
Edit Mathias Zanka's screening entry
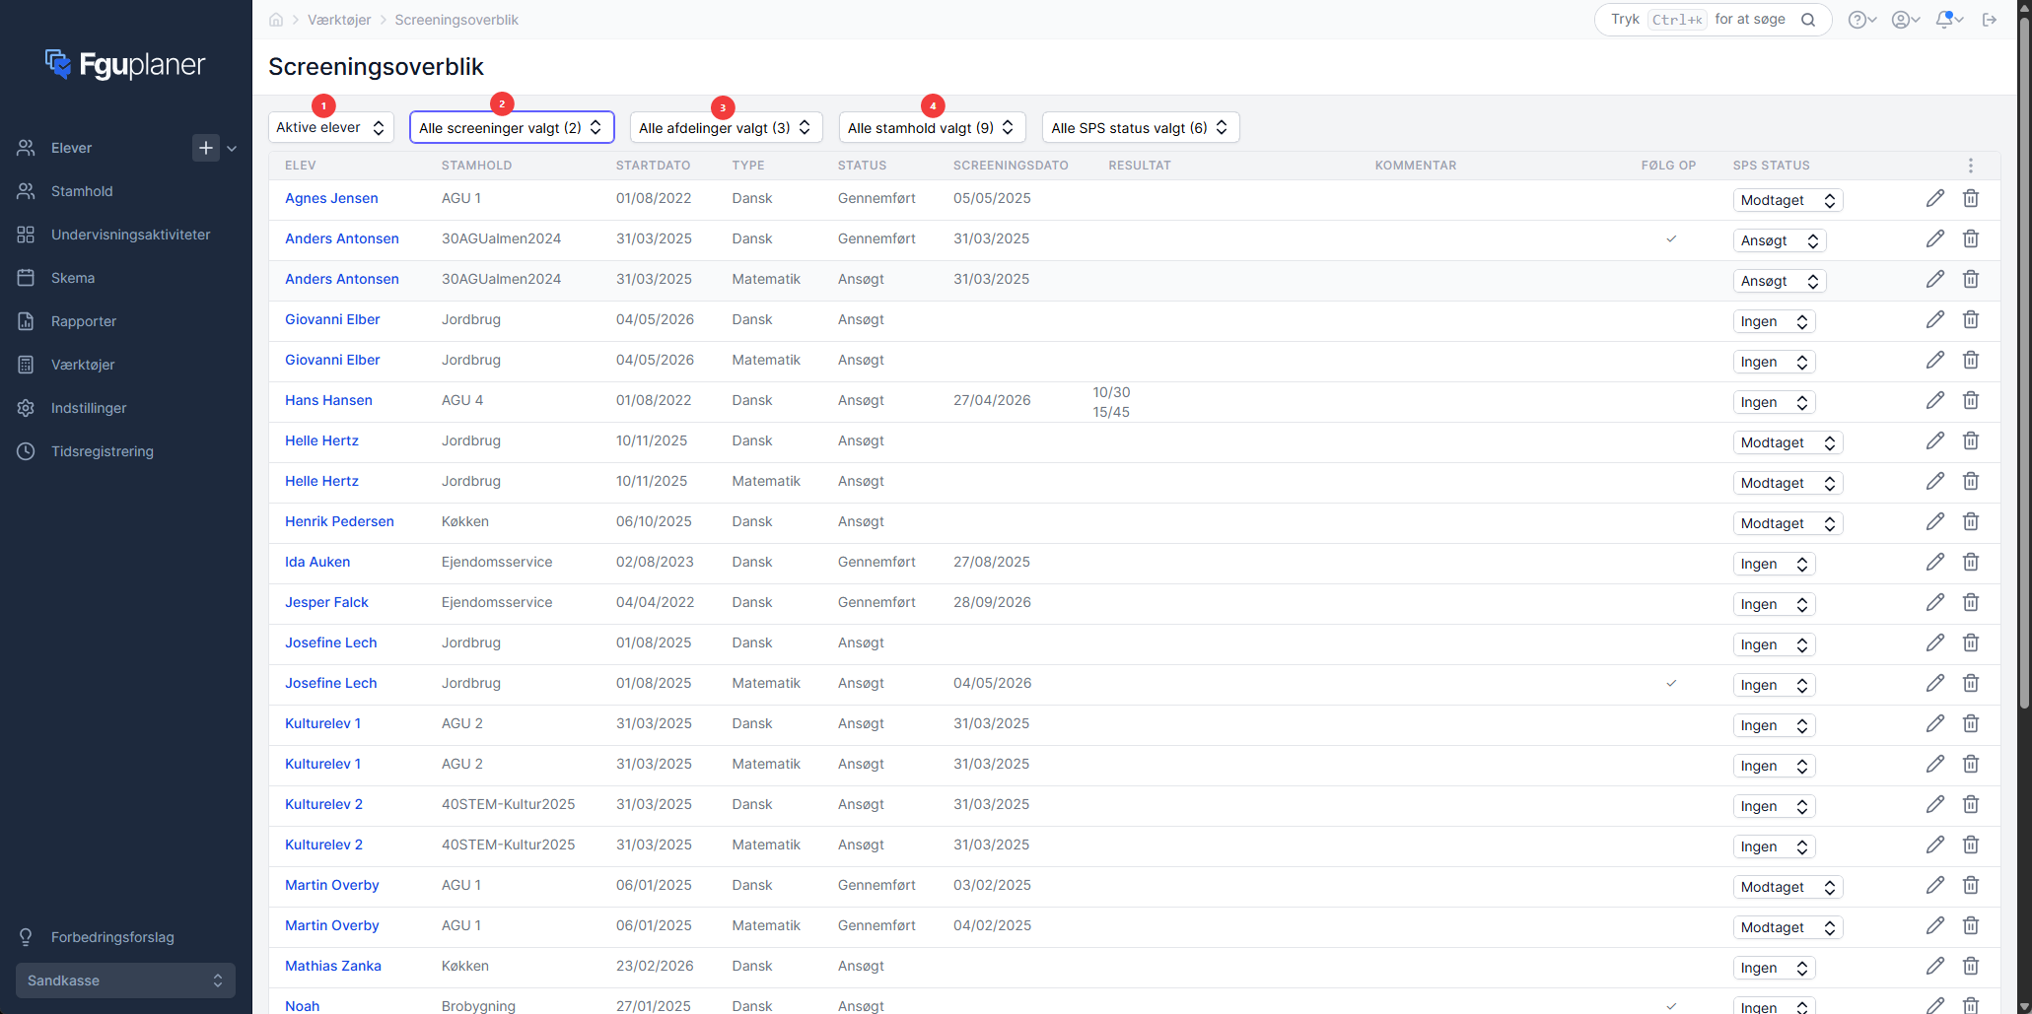1935,966
